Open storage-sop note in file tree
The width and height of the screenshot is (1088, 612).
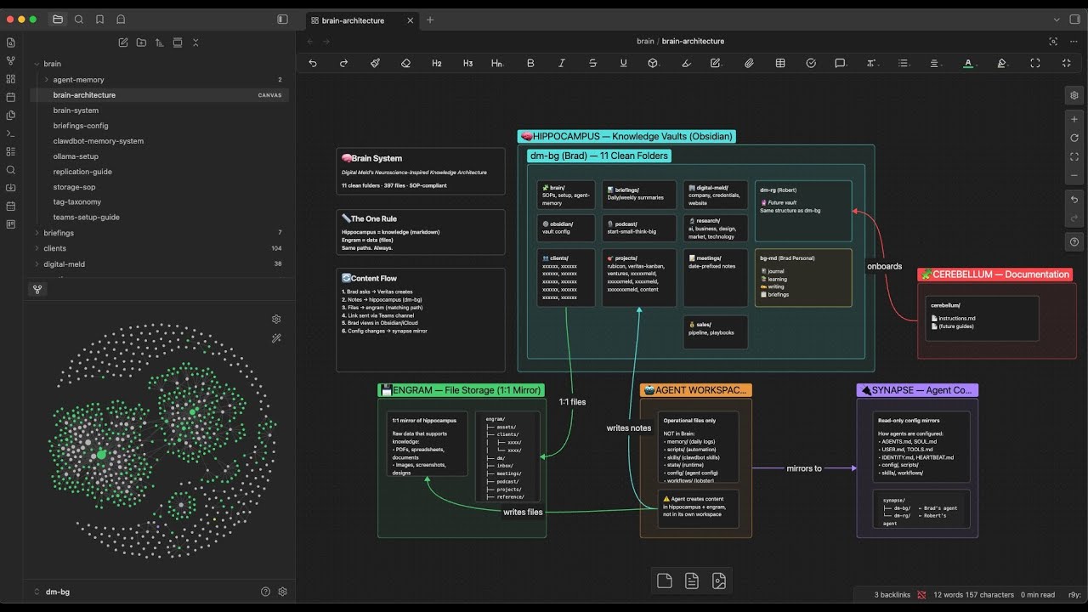[74, 187]
